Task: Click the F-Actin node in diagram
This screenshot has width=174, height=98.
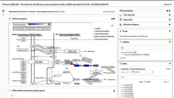Action: click(96, 79)
